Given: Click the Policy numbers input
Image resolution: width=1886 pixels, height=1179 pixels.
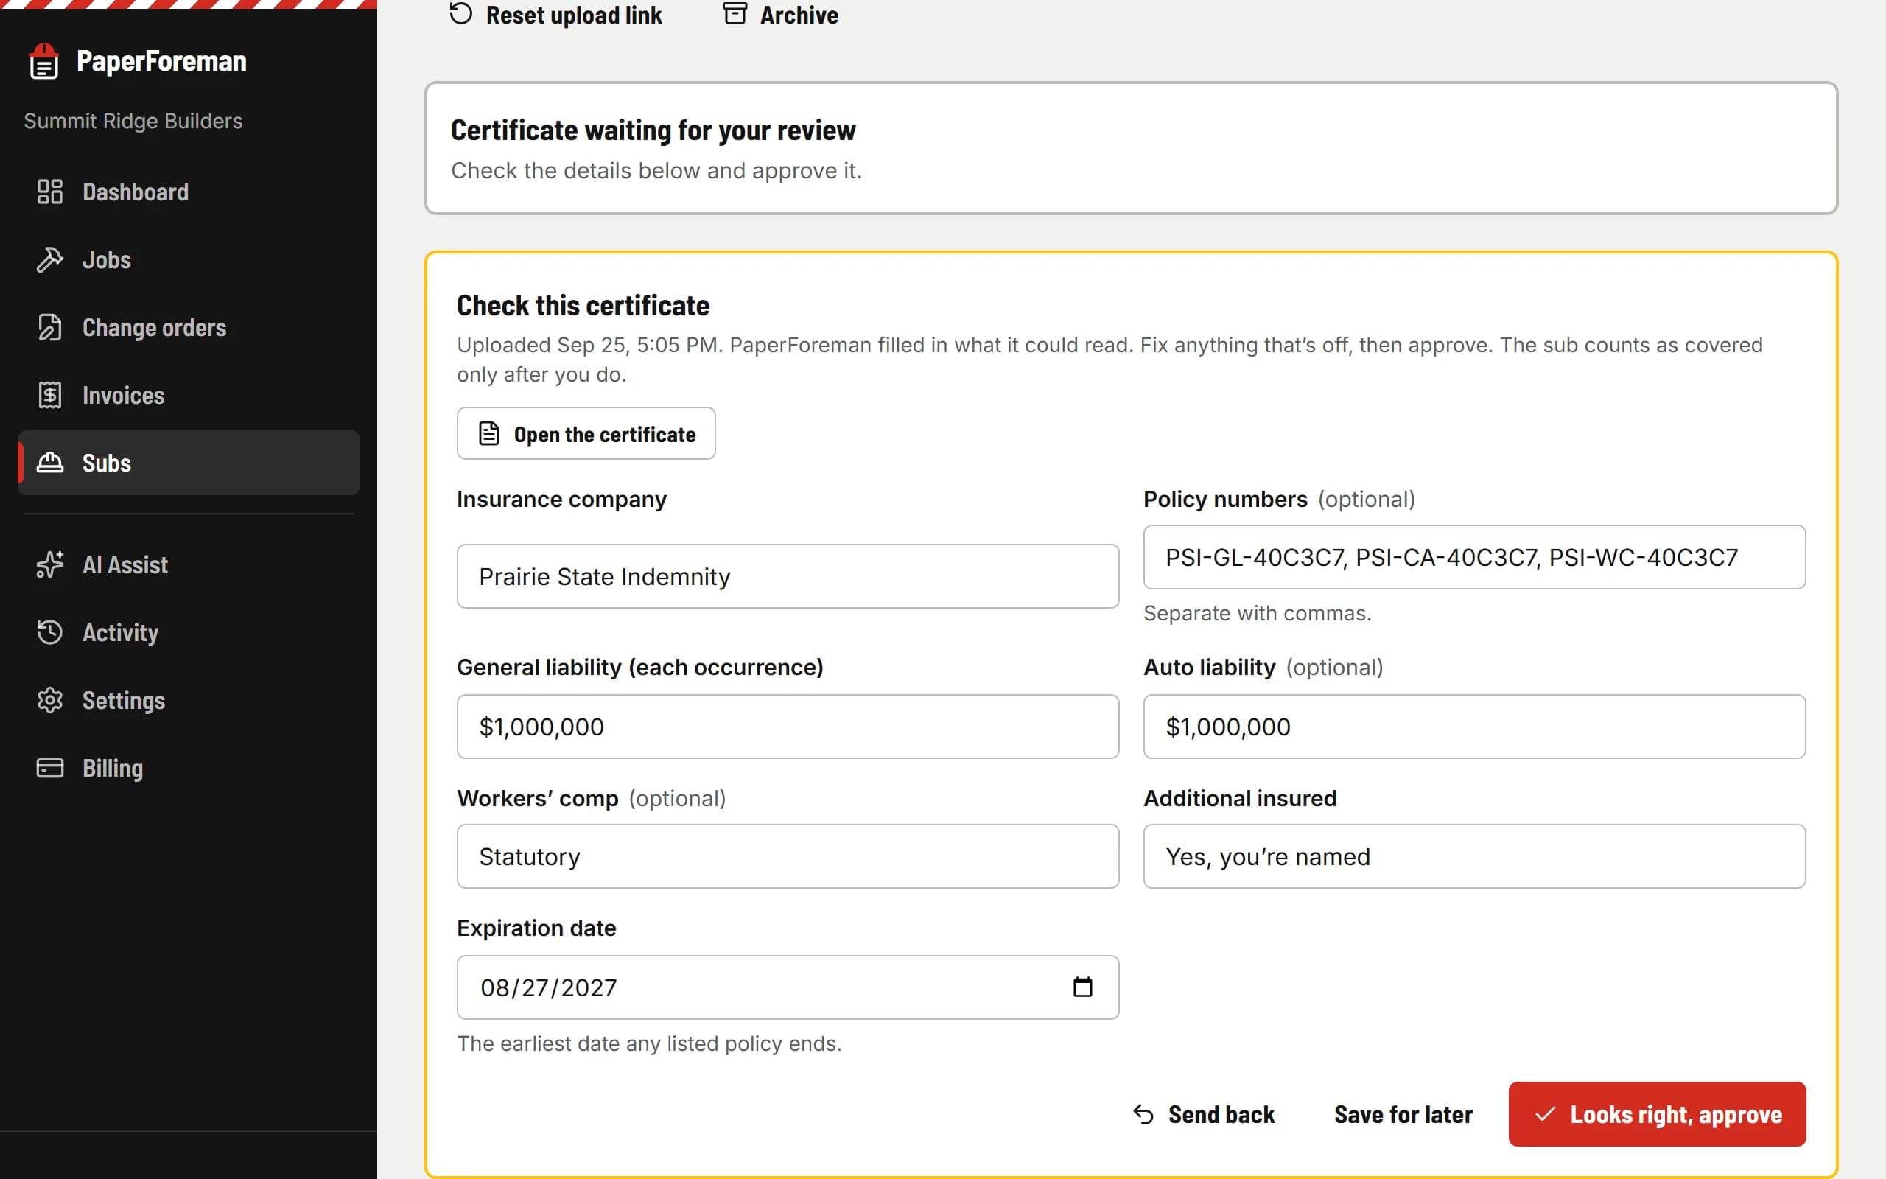Looking at the screenshot, I should pyautogui.click(x=1473, y=557).
